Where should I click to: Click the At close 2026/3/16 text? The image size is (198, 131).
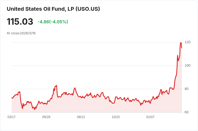click(21, 33)
